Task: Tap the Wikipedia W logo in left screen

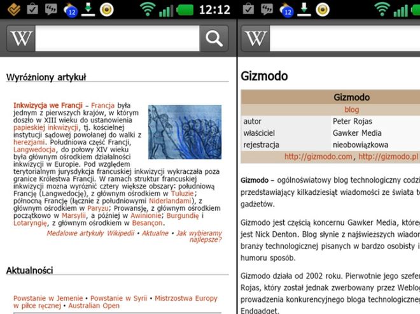Action: (21, 38)
